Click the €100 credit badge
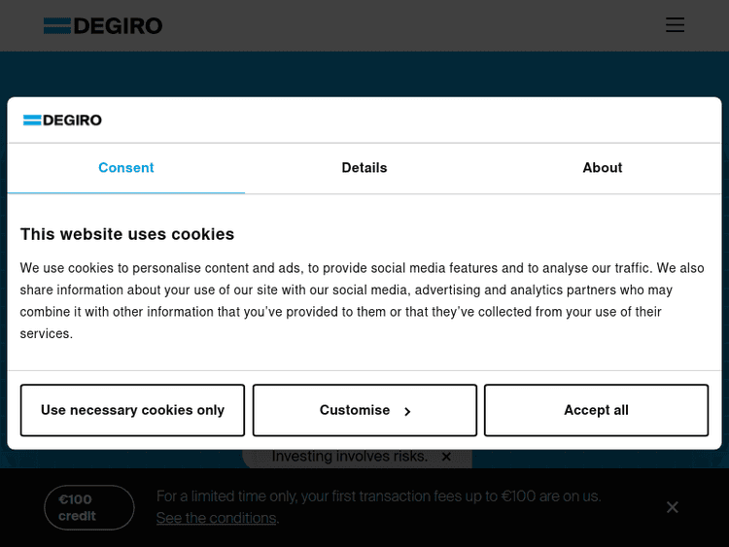This screenshot has height=547, width=729. click(x=89, y=507)
